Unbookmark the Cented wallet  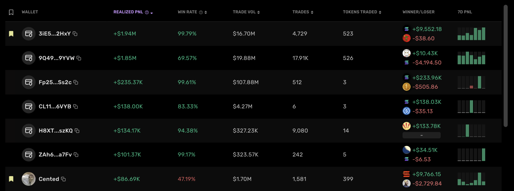11,179
